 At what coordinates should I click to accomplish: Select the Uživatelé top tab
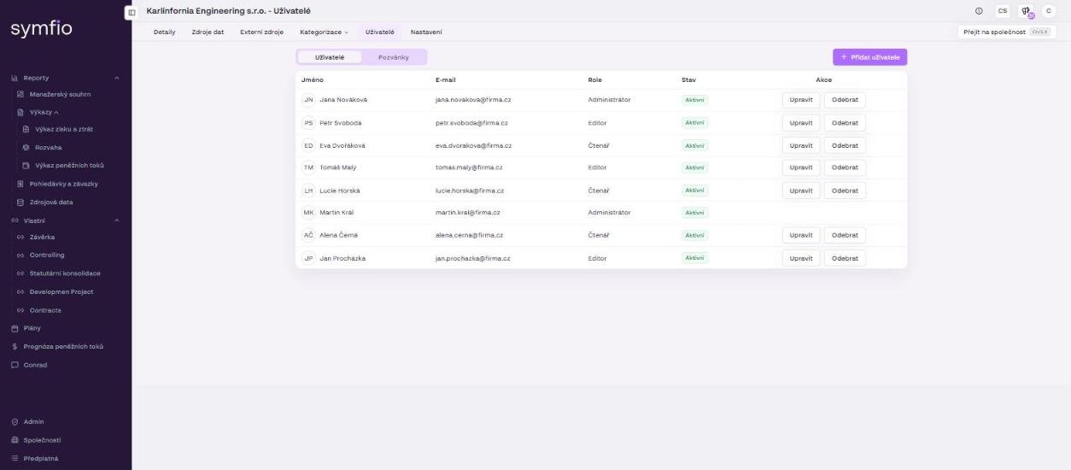(379, 32)
